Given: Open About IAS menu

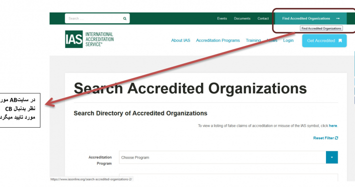Looking at the screenshot, I should [x=180, y=40].
